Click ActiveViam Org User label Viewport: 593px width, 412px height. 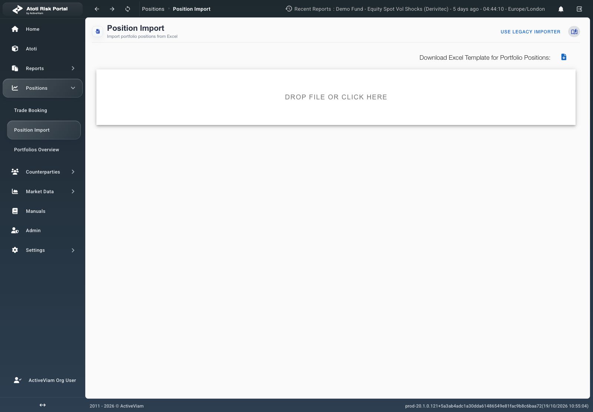(x=52, y=380)
